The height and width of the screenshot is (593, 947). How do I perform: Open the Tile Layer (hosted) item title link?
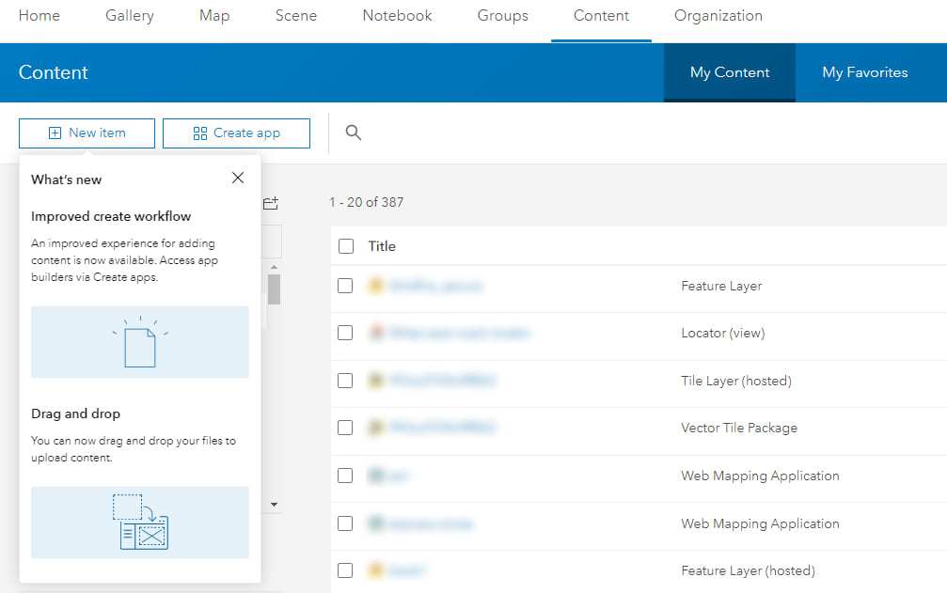point(443,380)
